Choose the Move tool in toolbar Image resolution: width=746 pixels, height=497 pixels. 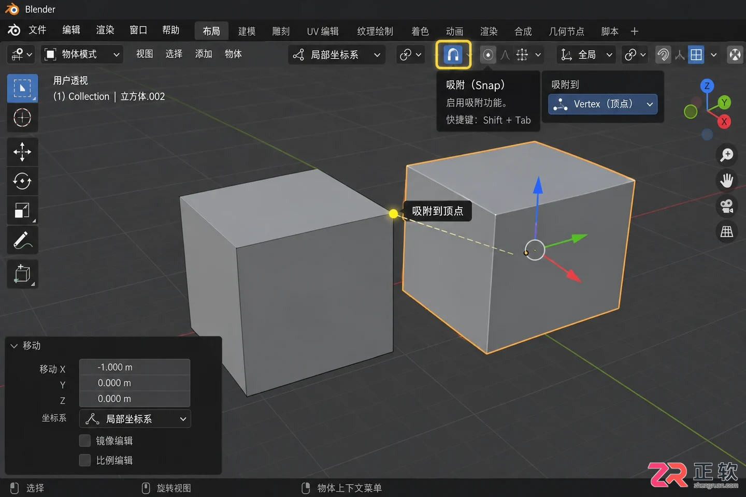(22, 152)
